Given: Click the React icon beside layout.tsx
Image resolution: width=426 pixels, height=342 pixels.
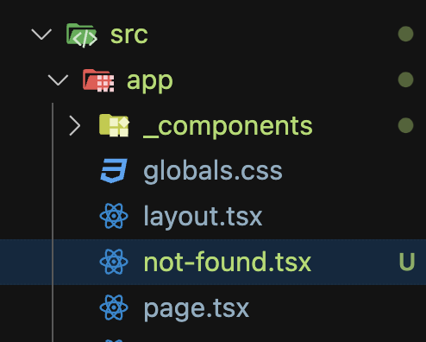Looking at the screenshot, I should (114, 216).
